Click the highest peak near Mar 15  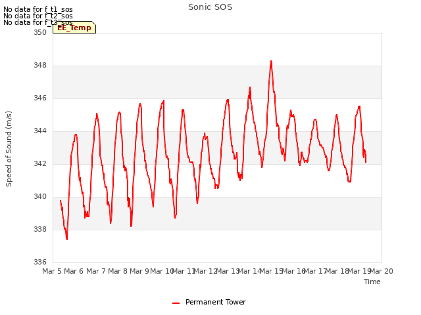tap(271, 62)
